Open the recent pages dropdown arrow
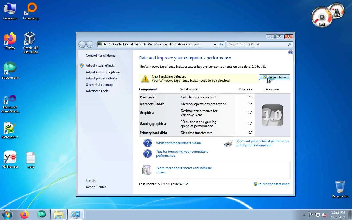 coord(95,44)
